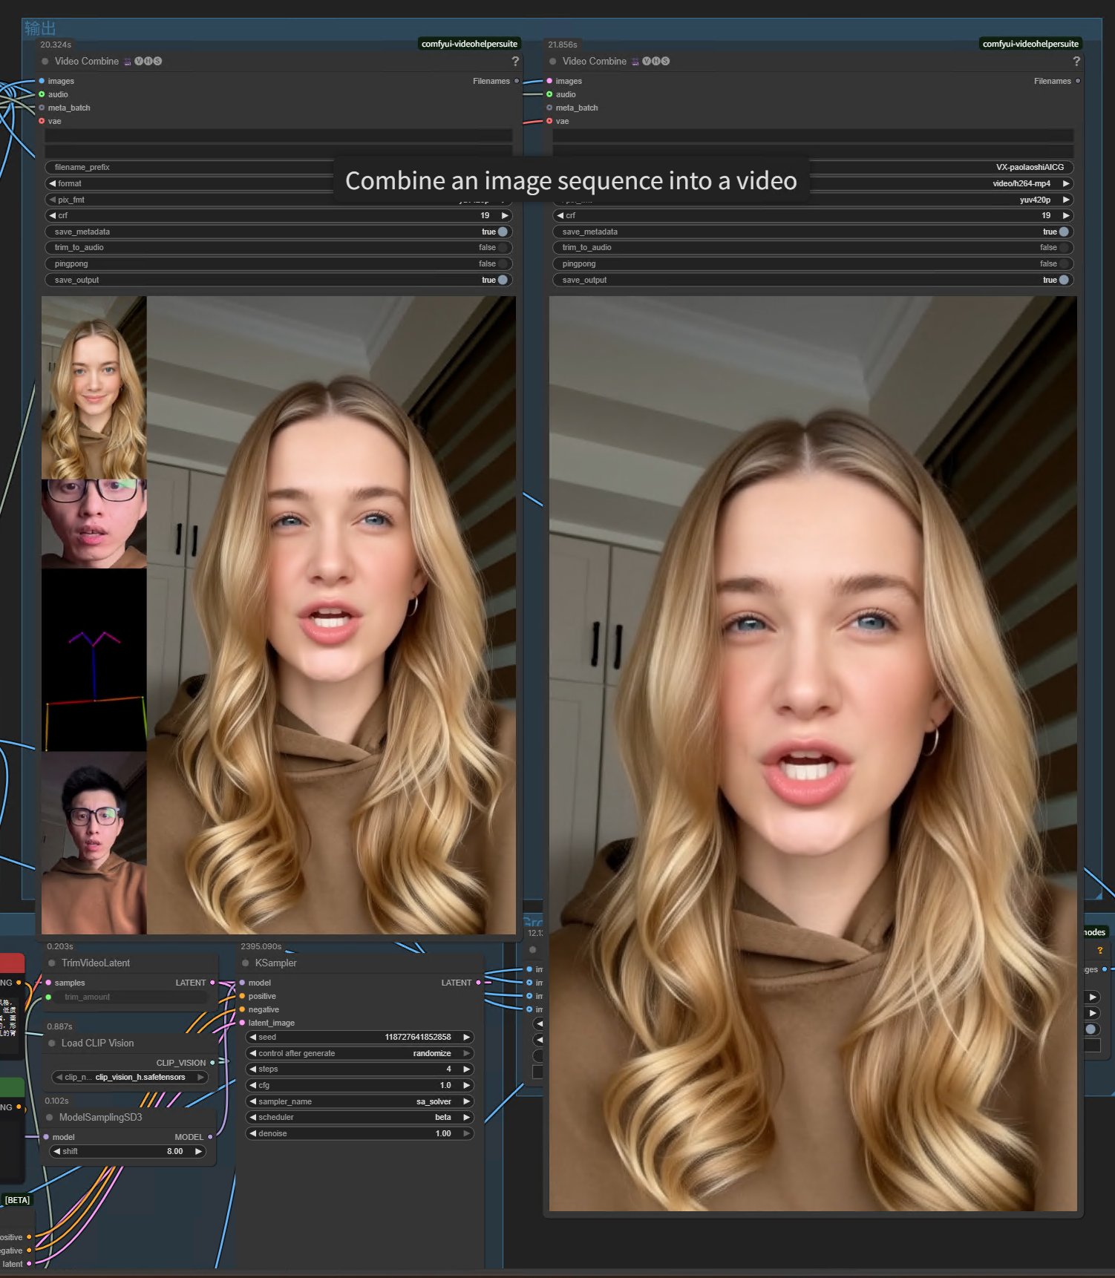The image size is (1115, 1278).
Task: Open the clip_vision_h.safetensors model selector
Action: 130,1077
